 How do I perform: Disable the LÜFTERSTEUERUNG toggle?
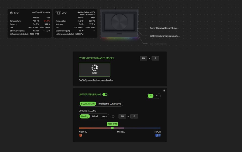[x=105, y=94]
